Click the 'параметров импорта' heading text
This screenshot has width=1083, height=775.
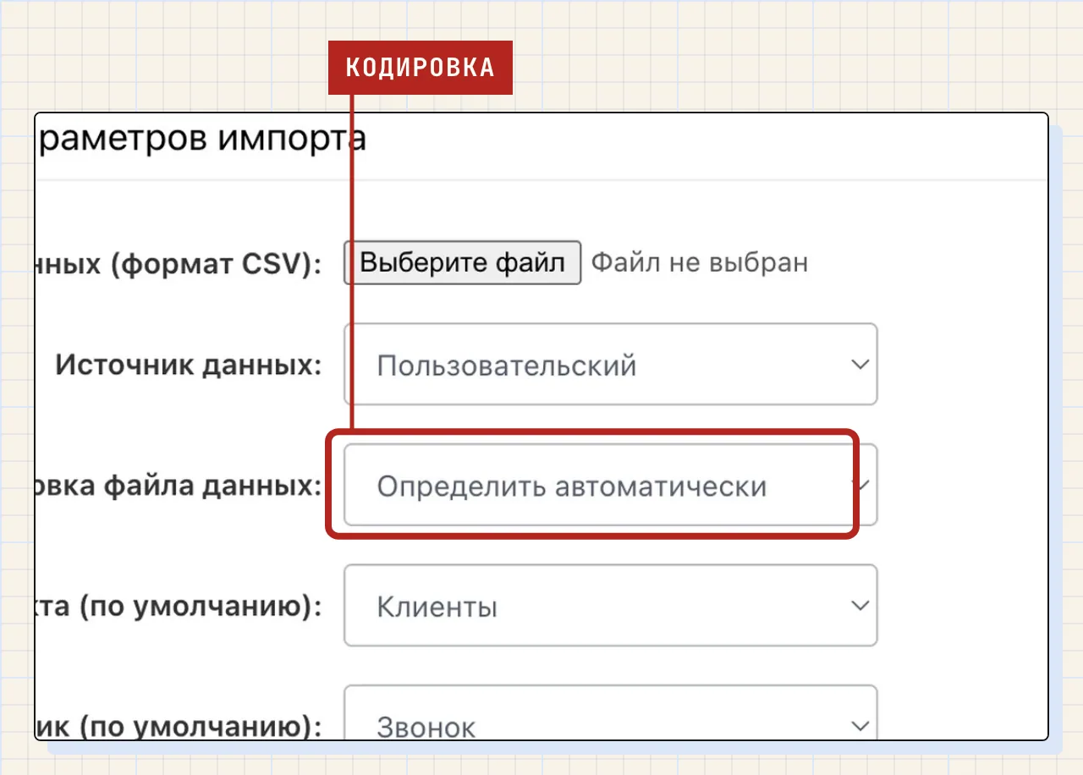201,137
